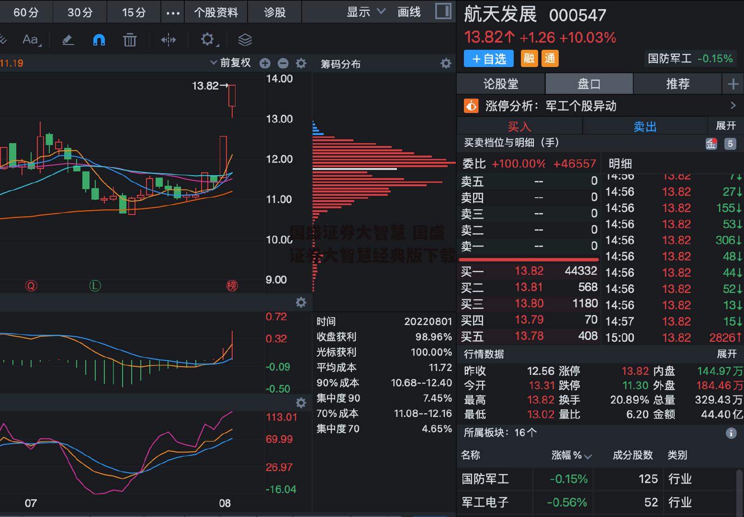Delete drawings with the trash icon
Screen dimensions: 744x517
(x=130, y=40)
